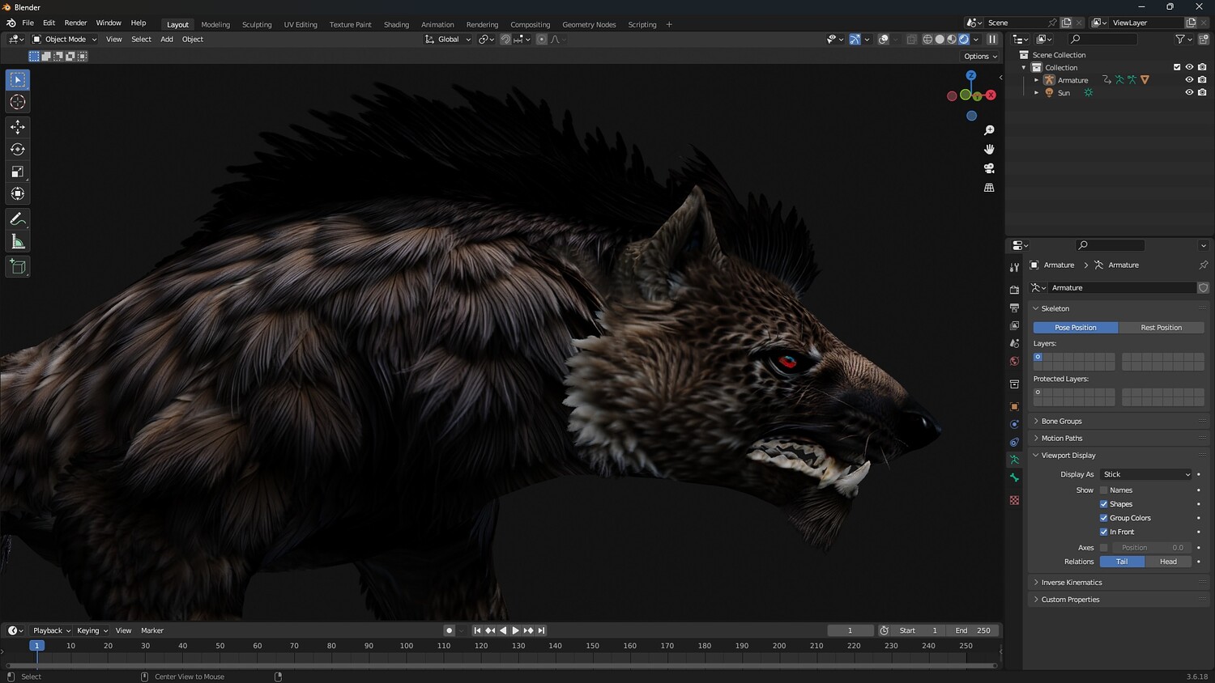The height and width of the screenshot is (683, 1215).
Task: Switch to the Sculpting workspace tab
Action: pos(257,24)
